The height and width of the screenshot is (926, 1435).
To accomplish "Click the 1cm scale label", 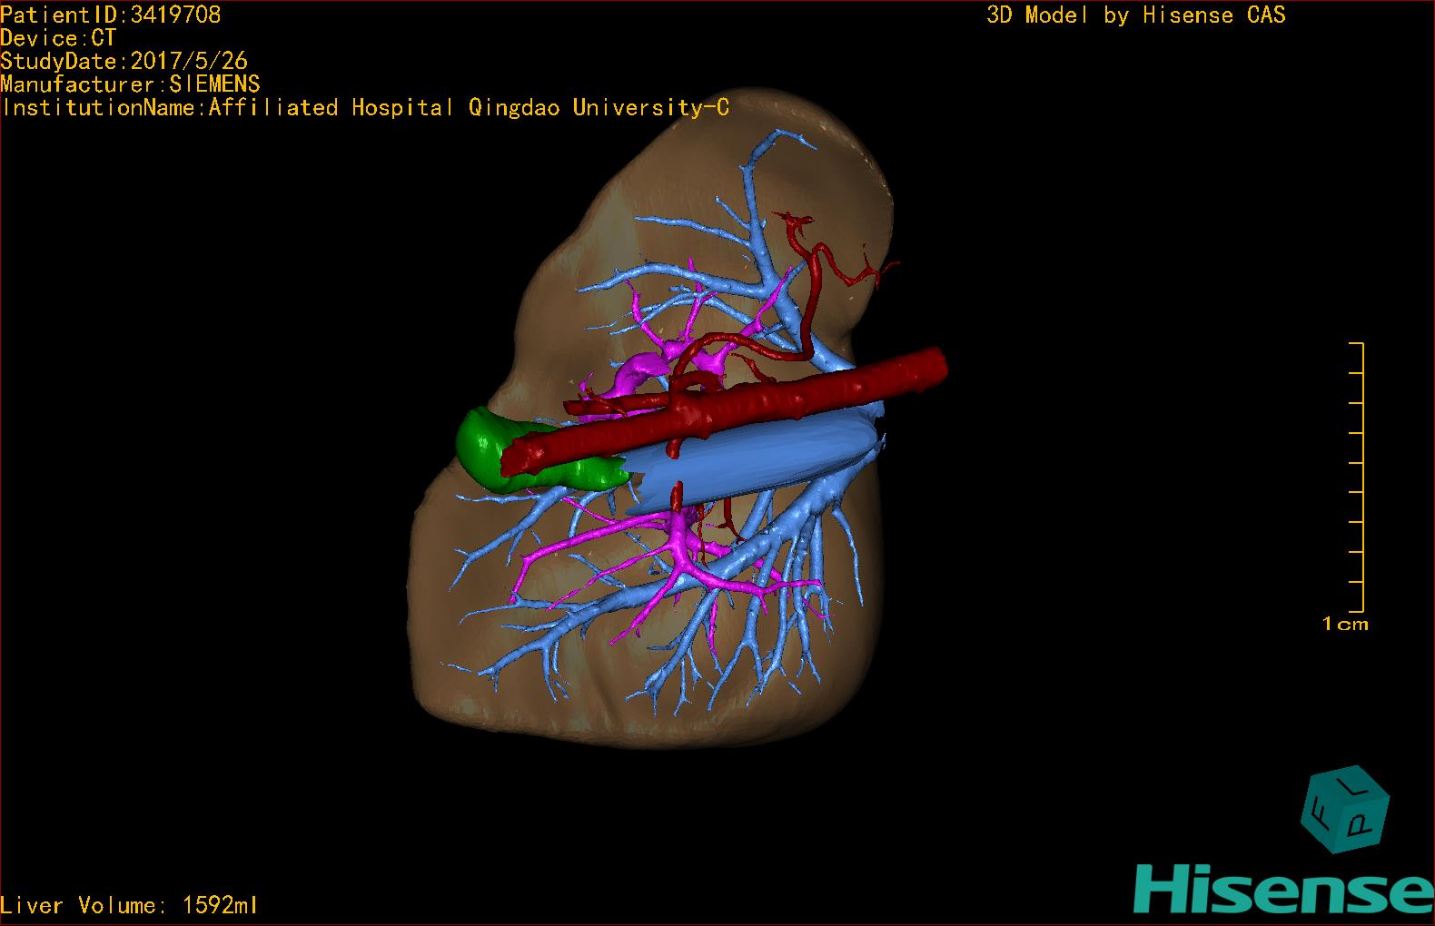I will tap(1345, 624).
